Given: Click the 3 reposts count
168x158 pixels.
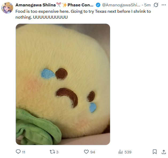Looking at the screenshot, I should [57, 152].
